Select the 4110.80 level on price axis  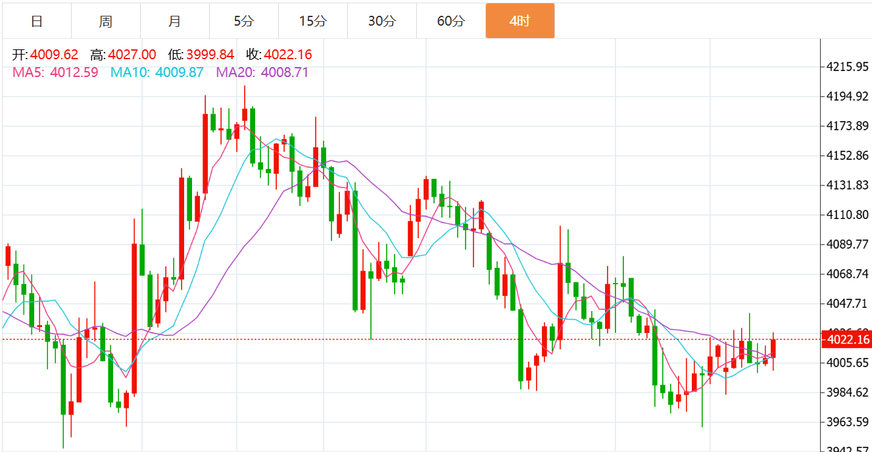click(x=848, y=214)
